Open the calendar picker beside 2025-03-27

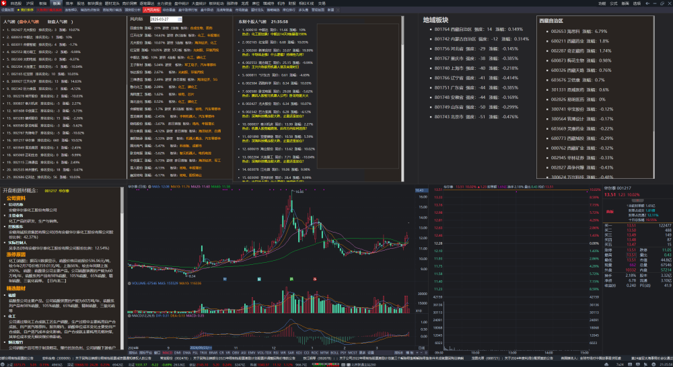180,19
